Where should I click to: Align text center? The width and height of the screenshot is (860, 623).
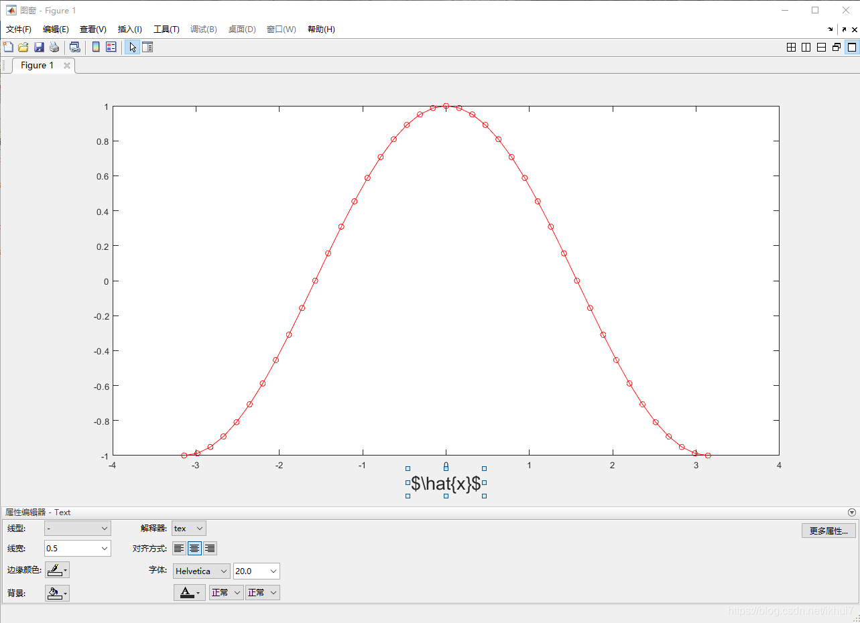pos(194,549)
